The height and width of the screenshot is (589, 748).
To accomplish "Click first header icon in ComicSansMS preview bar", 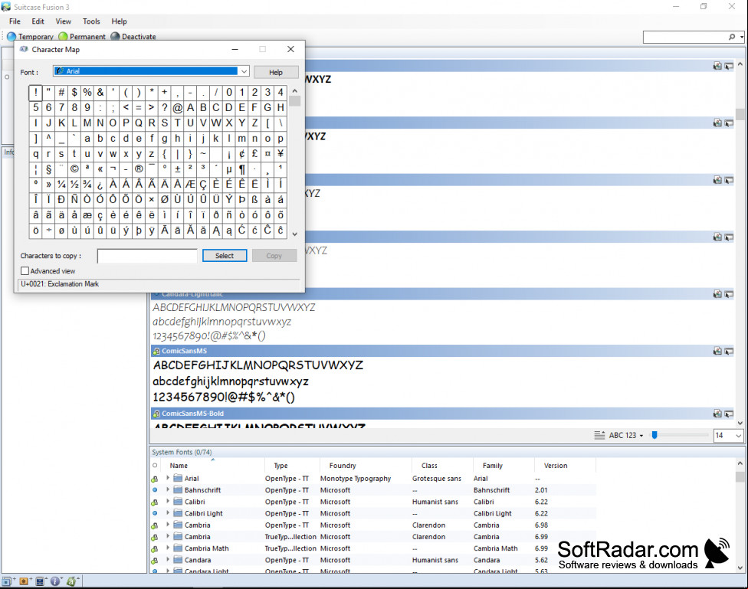I will (x=717, y=351).
